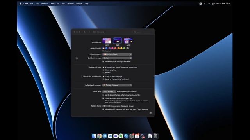Click the Bluetooth status icon
Viewport: 250px width, 140px height.
click(x=205, y=3)
